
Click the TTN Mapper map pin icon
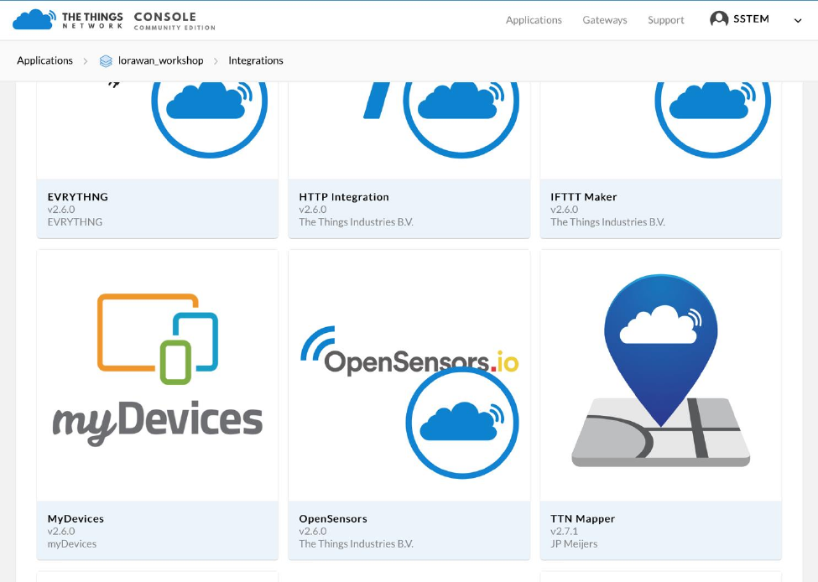tap(660, 350)
